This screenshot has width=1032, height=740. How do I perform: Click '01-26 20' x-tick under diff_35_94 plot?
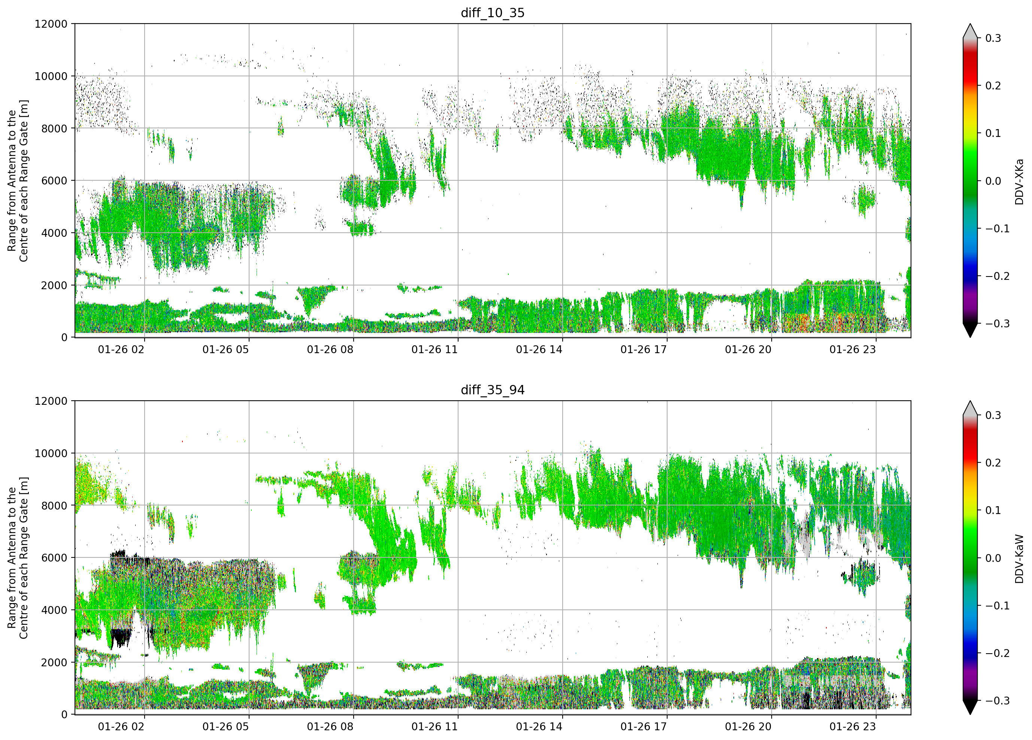(x=748, y=727)
